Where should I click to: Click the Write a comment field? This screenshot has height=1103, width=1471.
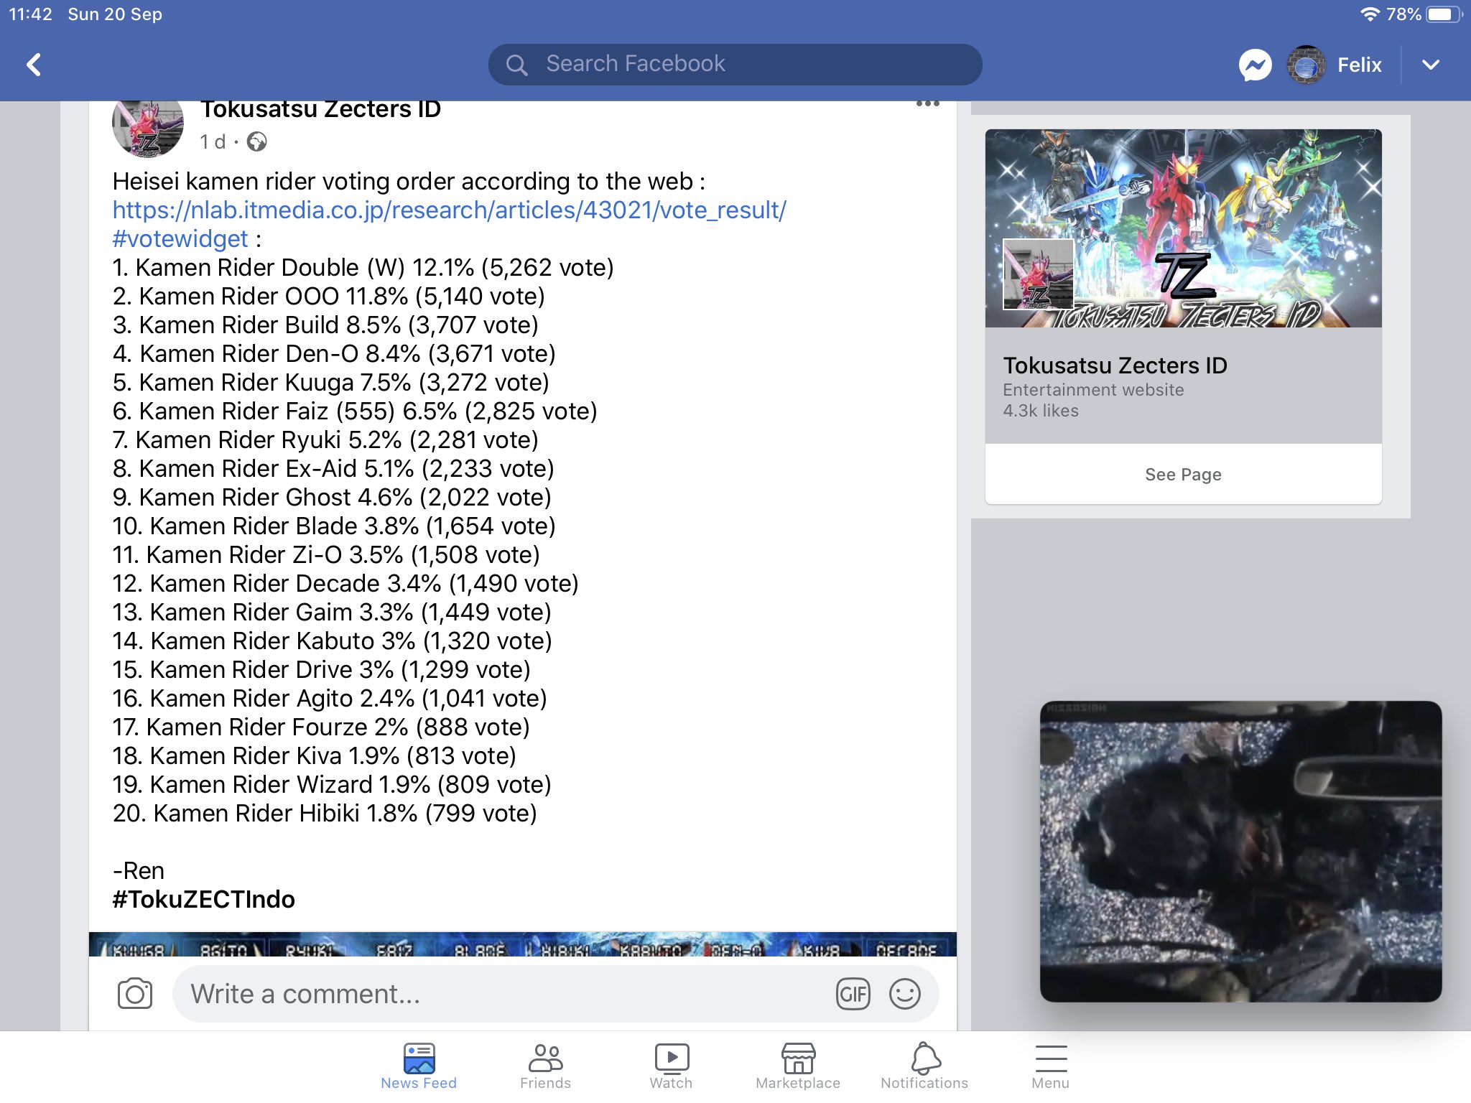pyautogui.click(x=503, y=995)
